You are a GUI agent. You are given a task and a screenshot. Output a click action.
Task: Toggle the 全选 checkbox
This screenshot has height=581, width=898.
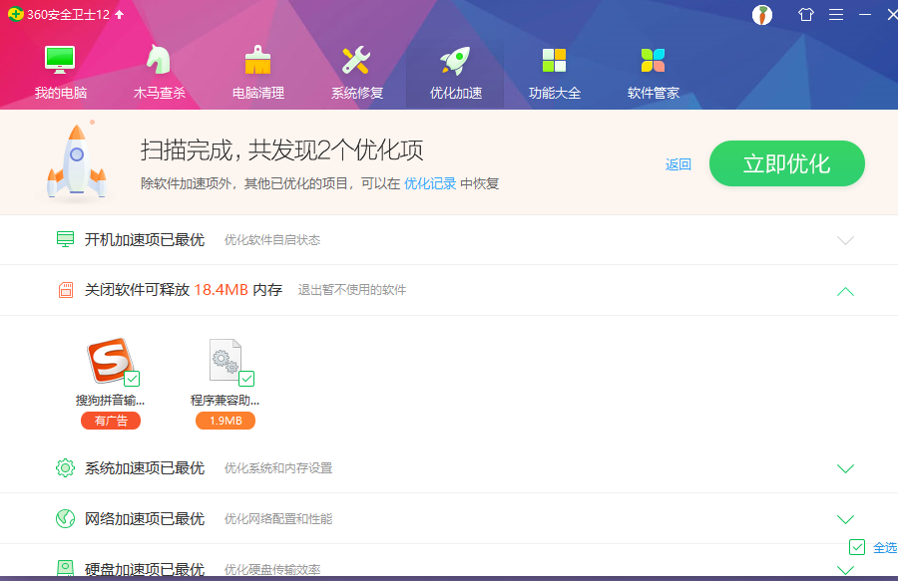click(857, 547)
